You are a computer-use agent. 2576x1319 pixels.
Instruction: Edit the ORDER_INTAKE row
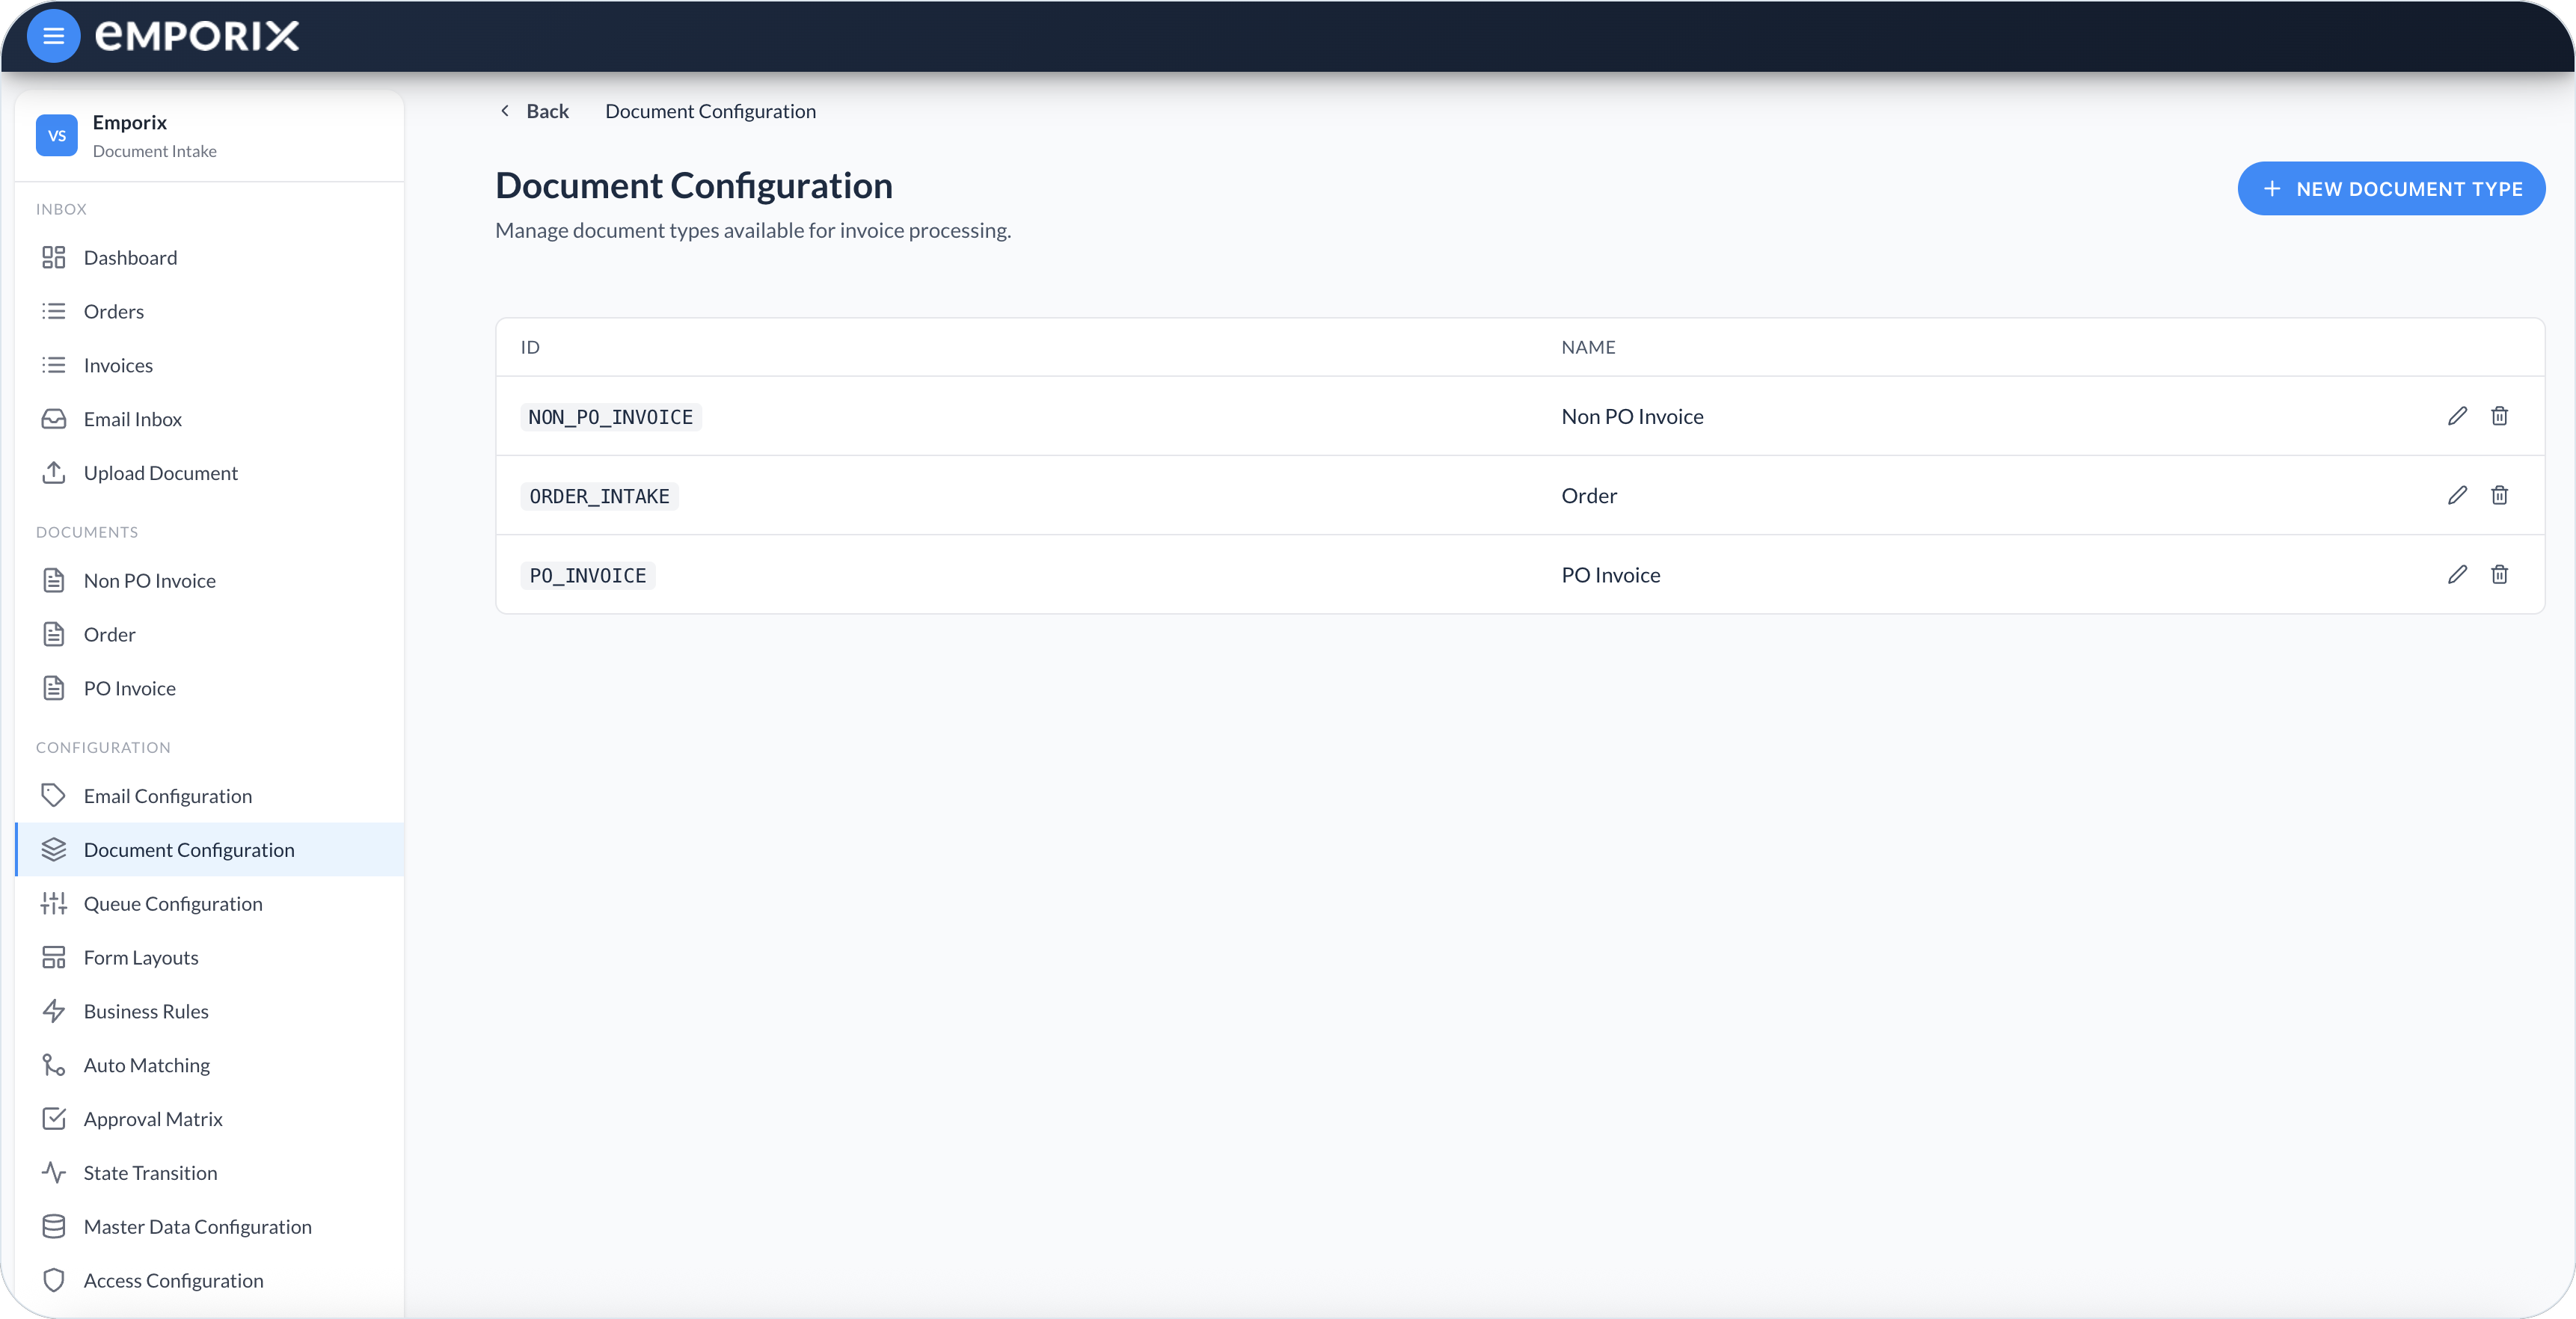coord(2457,495)
